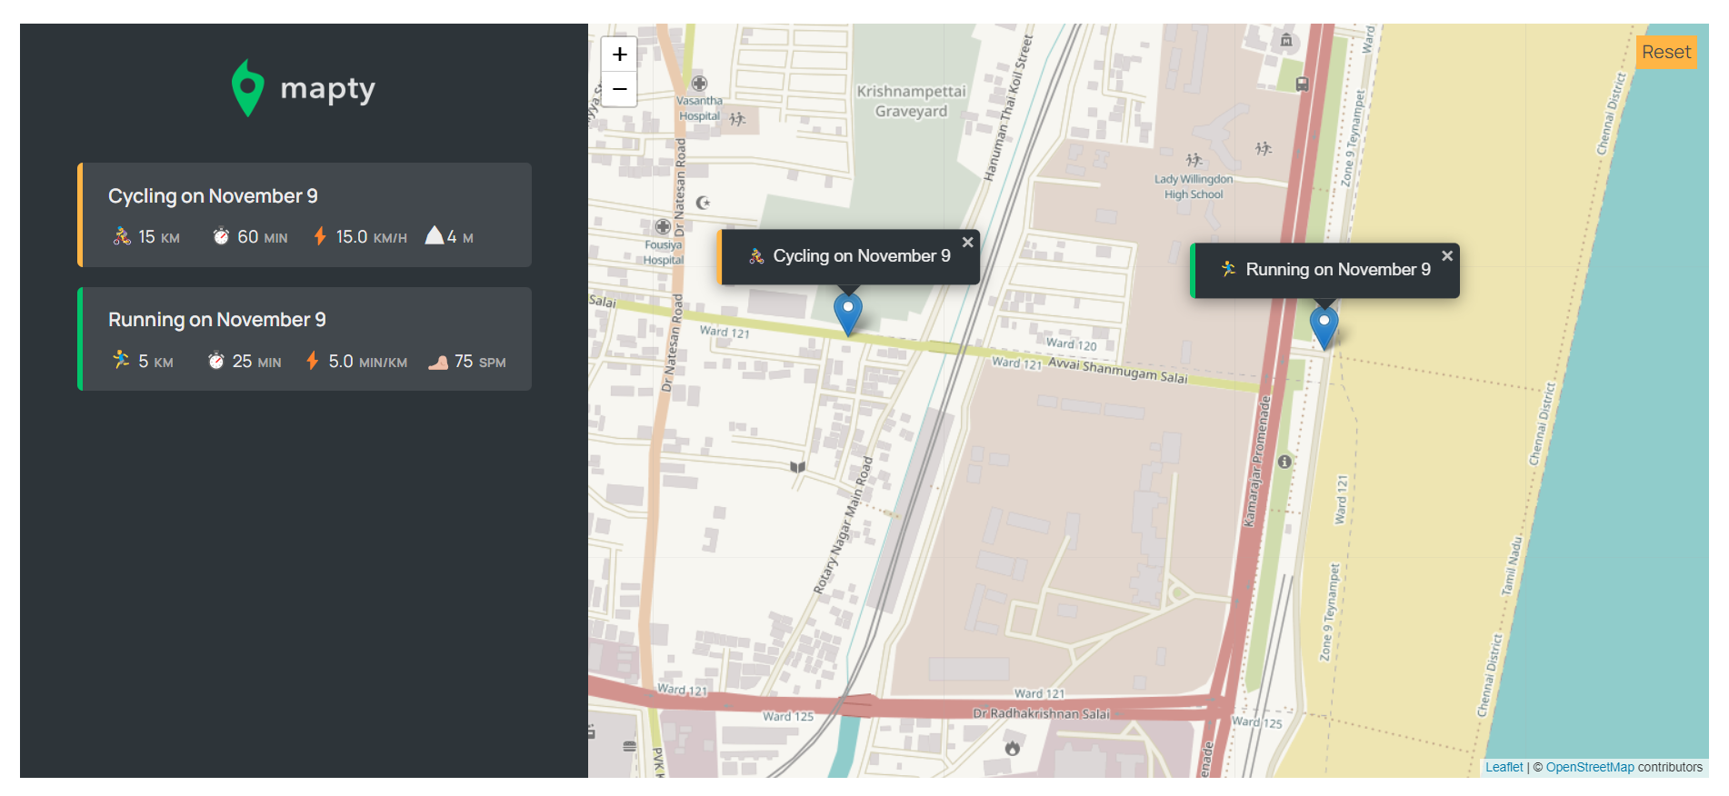This screenshot has width=1729, height=796.
Task: Click the stopwatch icon beside 60 MIN
Action: [x=221, y=237]
